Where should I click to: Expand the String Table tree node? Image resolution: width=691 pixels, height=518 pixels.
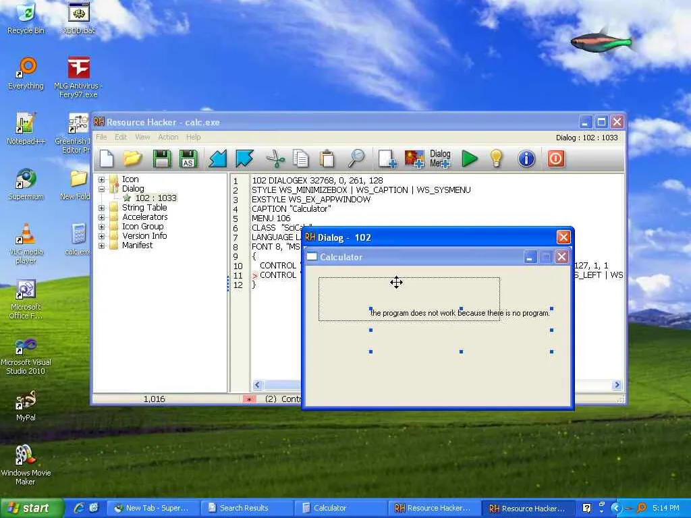tap(101, 208)
